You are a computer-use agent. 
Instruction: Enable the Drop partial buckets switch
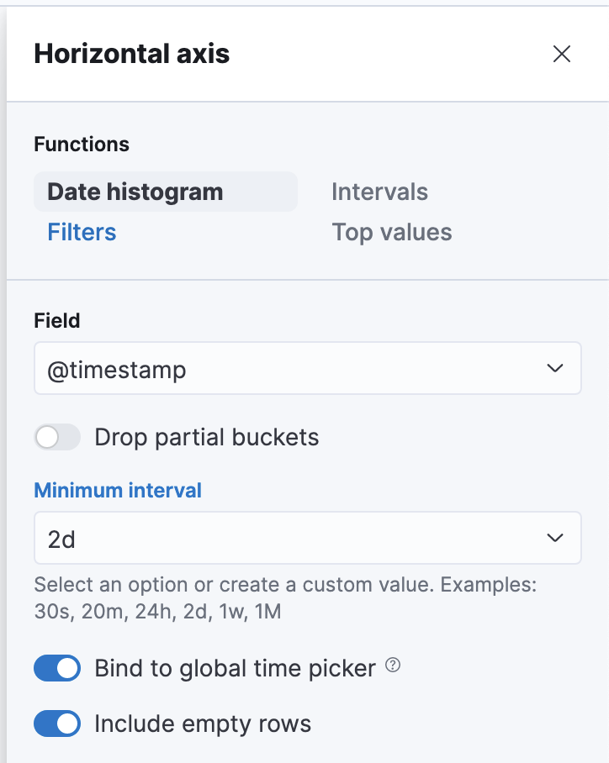pos(57,437)
